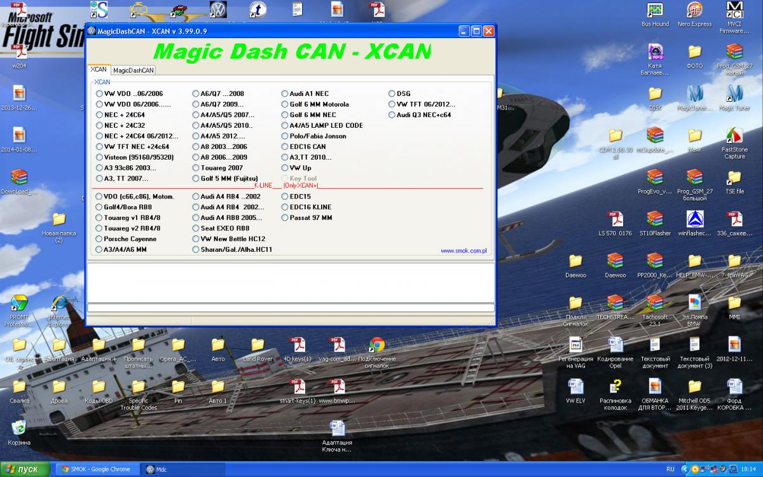The height and width of the screenshot is (477, 763).
Task: Select the EDC16 CAN radio button
Action: point(285,147)
